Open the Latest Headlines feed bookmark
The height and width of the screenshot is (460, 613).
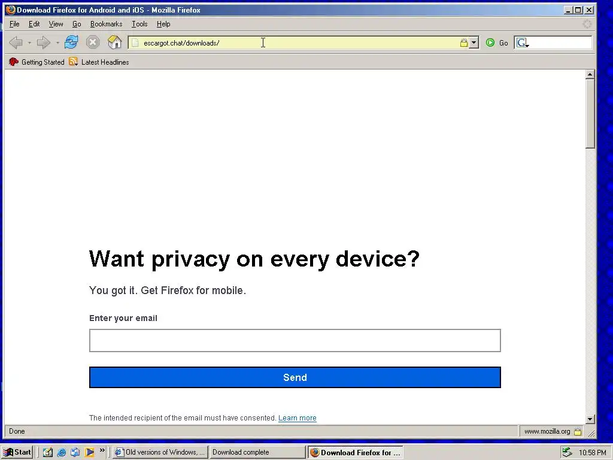pos(99,62)
